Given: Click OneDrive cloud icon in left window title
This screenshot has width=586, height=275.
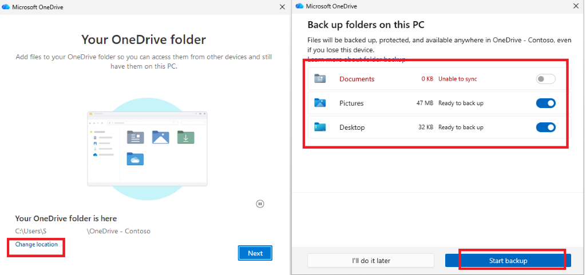Looking at the screenshot, I should pos(6,7).
